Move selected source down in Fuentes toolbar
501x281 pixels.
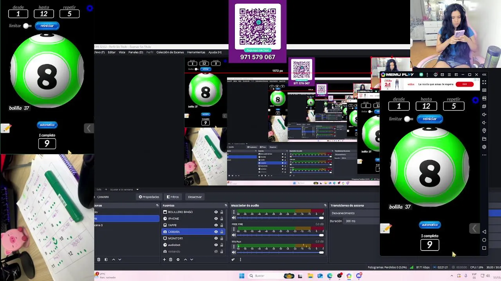[x=191, y=260]
